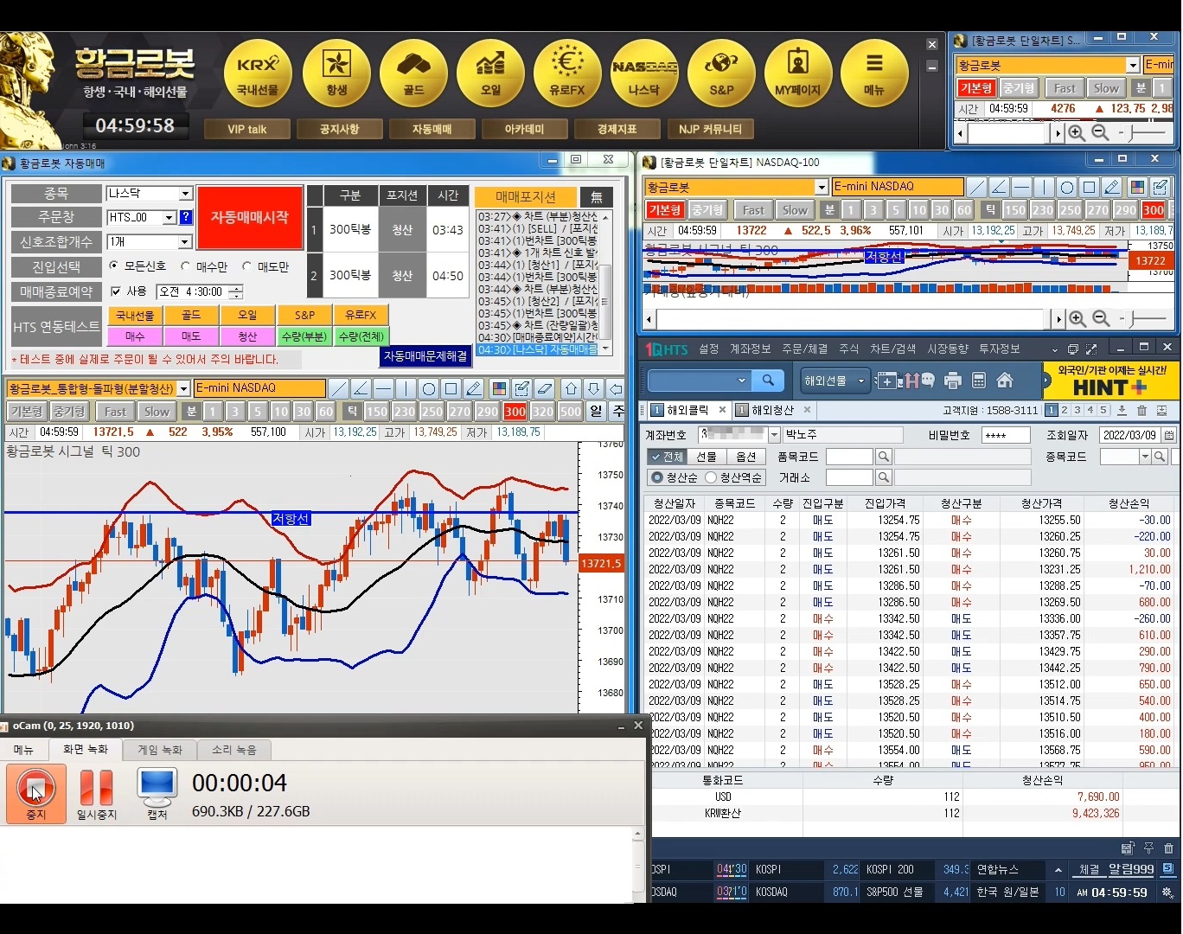Open 황금로봇 dropdown in NASDAQ-100 chart window
This screenshot has width=1183, height=934.
pos(822,187)
